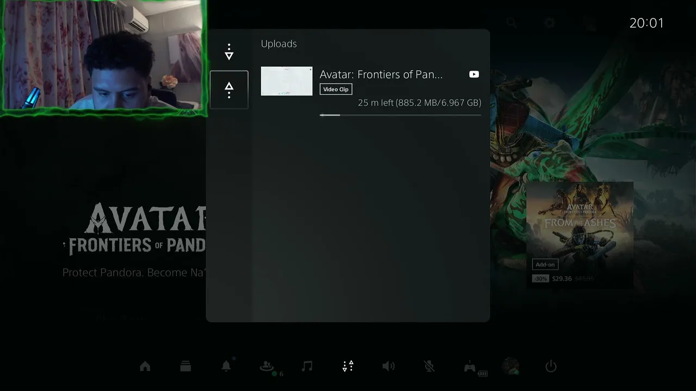Viewport: 696px width, 391px height.
Task: Open the Accessories controller icon
Action: (470, 367)
